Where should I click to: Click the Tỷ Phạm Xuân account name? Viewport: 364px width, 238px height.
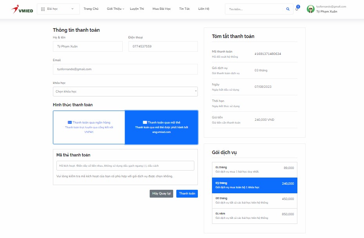327,12
